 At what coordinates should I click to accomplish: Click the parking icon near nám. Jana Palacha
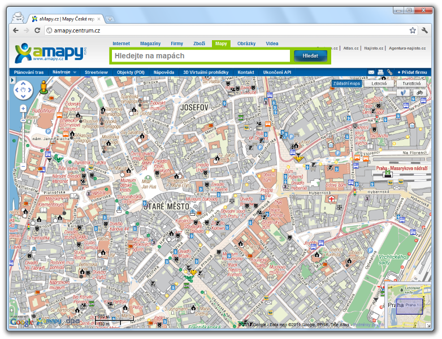coord(48,131)
